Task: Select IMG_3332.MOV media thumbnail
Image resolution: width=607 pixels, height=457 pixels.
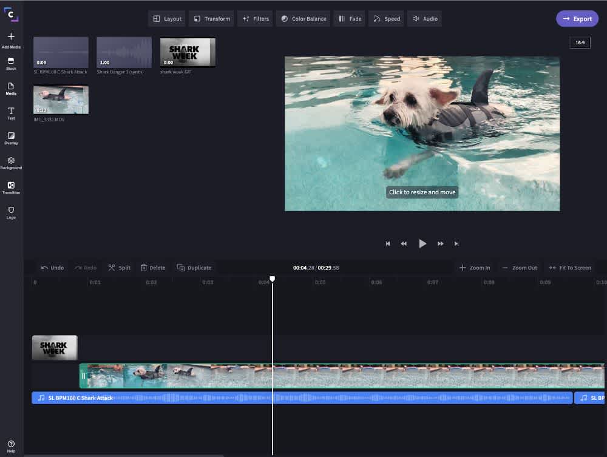Action: [x=61, y=100]
